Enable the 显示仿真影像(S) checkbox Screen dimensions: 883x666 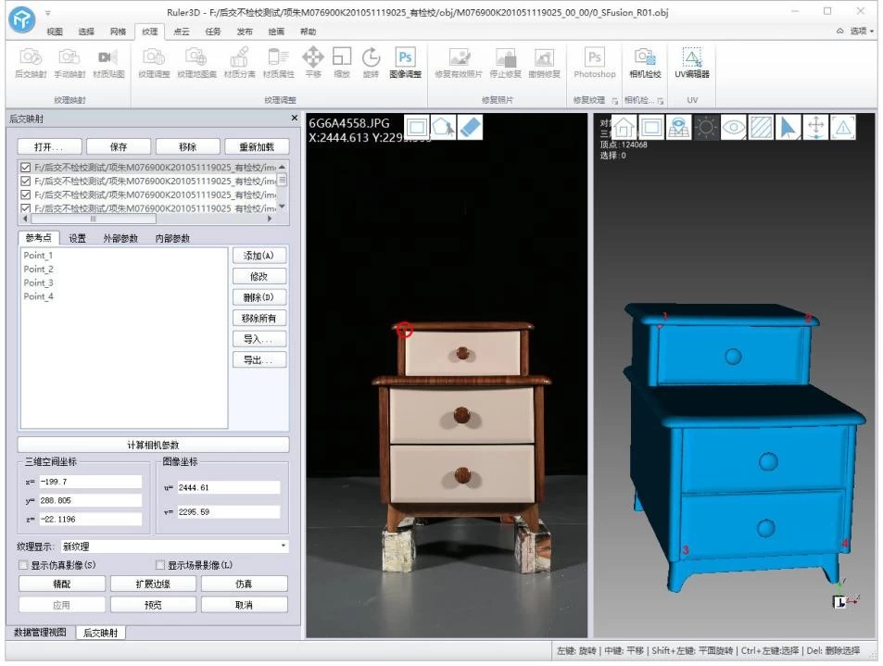pos(24,565)
